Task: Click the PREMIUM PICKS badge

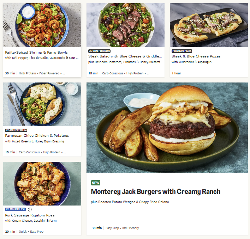Action: tap(182, 51)
